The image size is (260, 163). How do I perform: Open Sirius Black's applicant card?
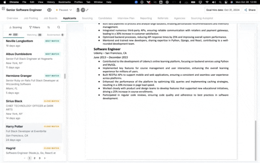(14, 101)
